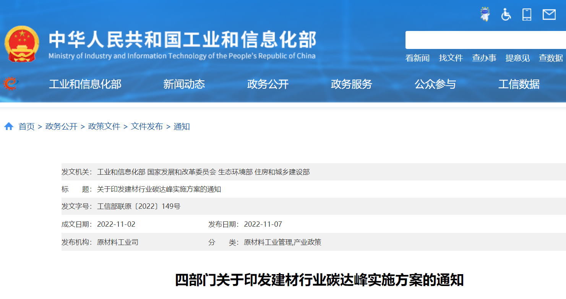Click the 发布日期 label
The width and height of the screenshot is (566, 299).
tap(224, 224)
